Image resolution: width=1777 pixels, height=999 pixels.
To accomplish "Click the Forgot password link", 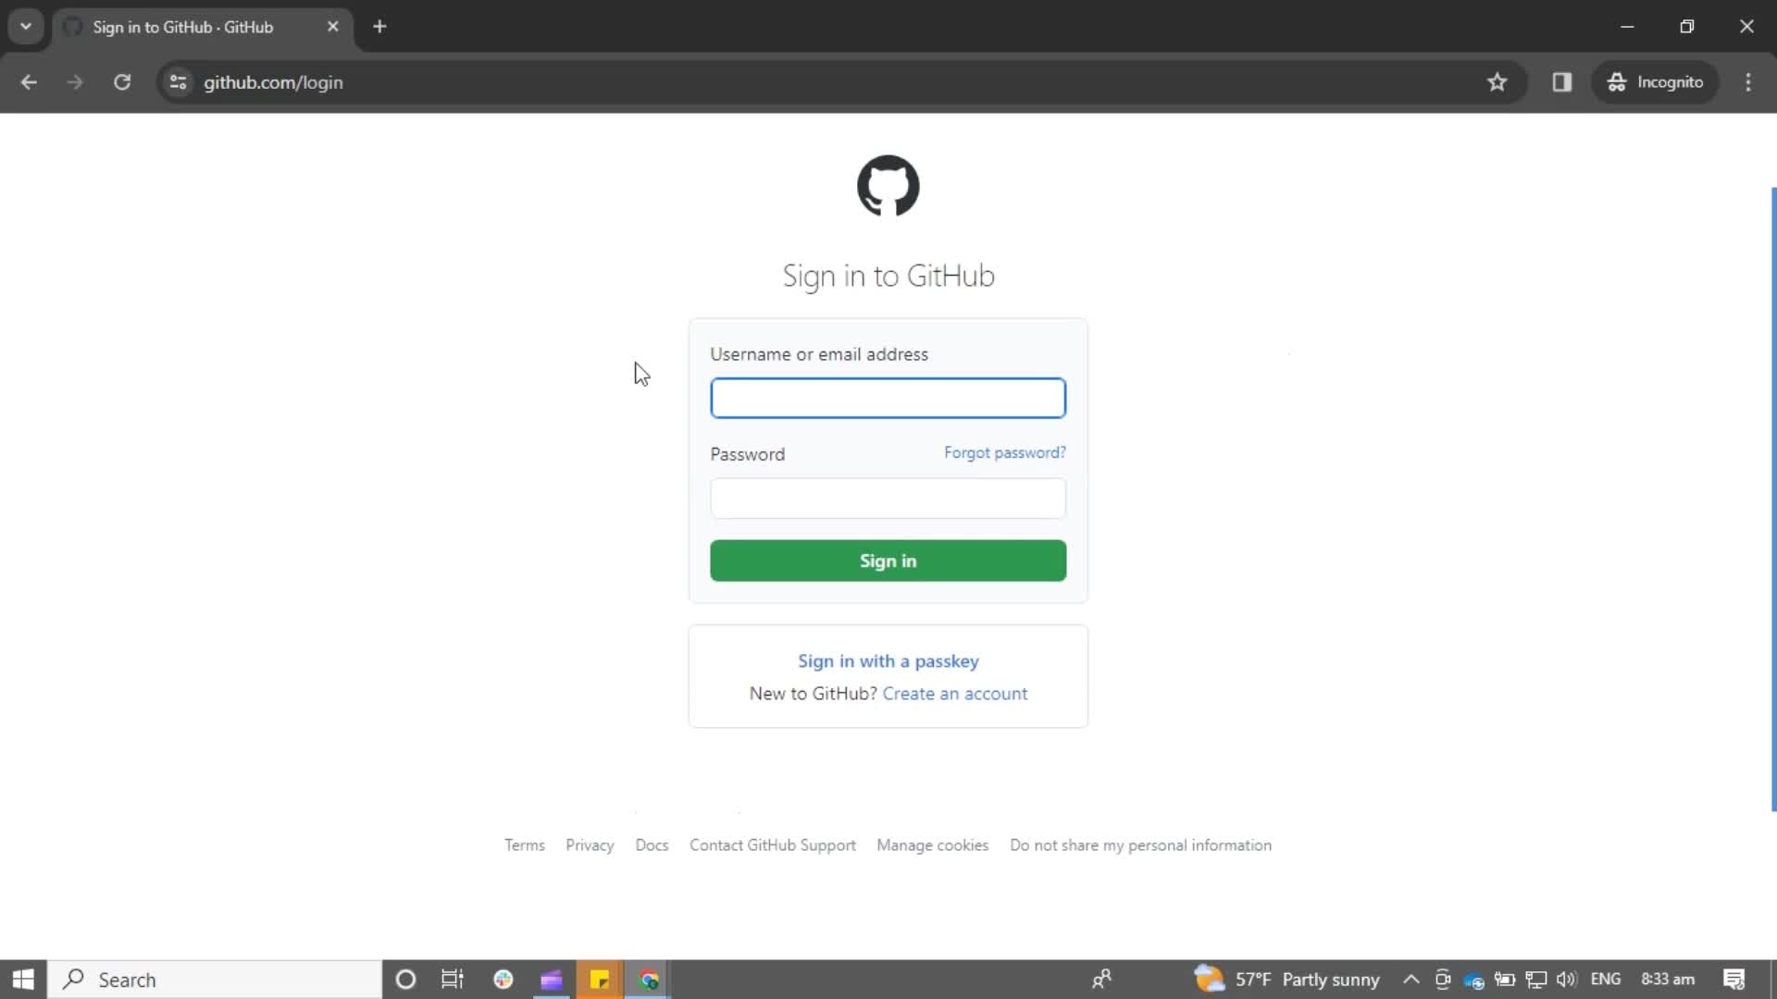I will tap(1004, 452).
